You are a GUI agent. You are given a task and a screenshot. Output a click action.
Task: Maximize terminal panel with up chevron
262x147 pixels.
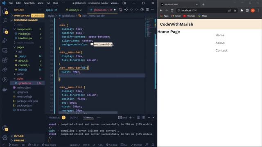pyautogui.click(x=149, y=118)
